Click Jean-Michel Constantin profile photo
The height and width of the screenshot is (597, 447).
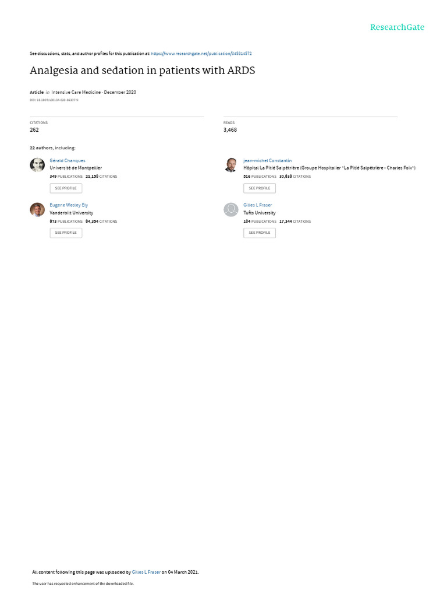[230, 165]
